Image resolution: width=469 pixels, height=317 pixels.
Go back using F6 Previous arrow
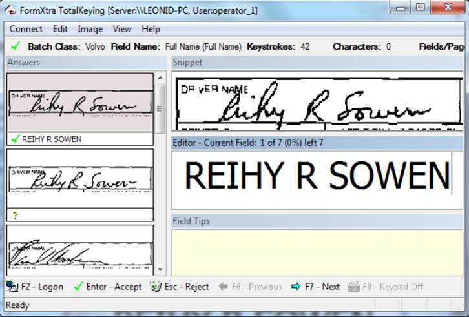tap(224, 287)
